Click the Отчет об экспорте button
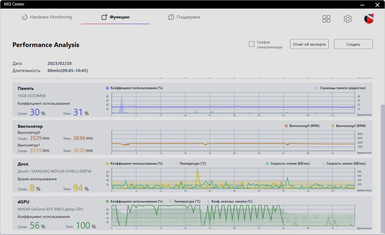 (309, 44)
